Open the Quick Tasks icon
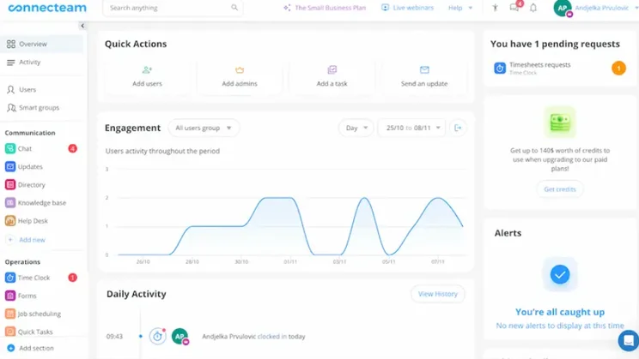The width and height of the screenshot is (639, 359). pyautogui.click(x=10, y=332)
